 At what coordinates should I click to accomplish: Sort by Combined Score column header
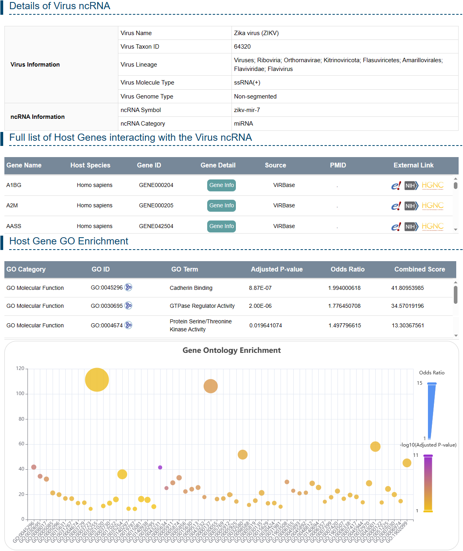pos(419,270)
